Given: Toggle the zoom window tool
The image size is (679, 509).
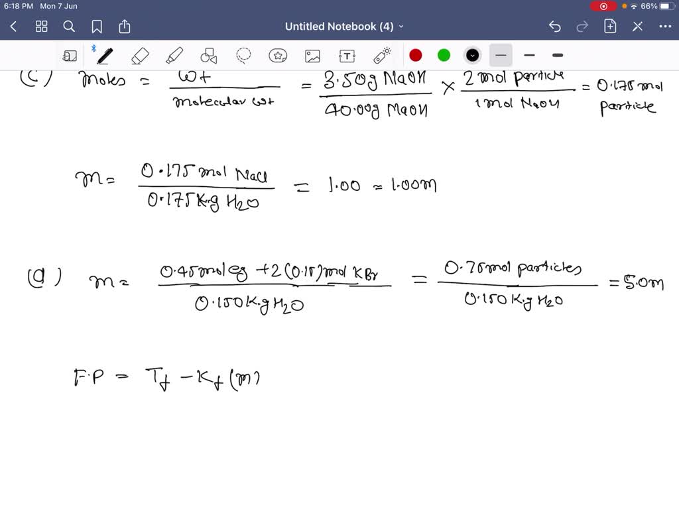Looking at the screenshot, I should tap(69, 56).
